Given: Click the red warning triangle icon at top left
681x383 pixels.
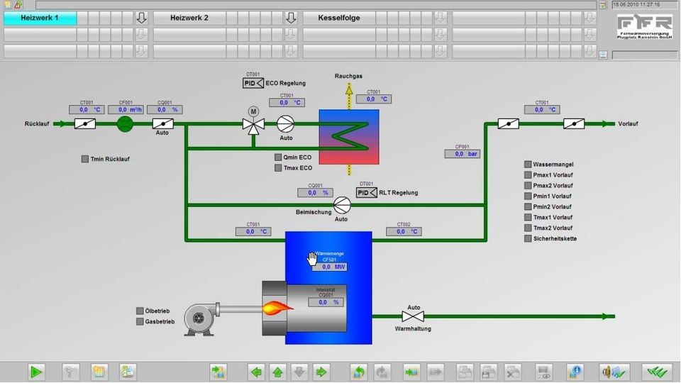Looking at the screenshot, I should (18, 5).
